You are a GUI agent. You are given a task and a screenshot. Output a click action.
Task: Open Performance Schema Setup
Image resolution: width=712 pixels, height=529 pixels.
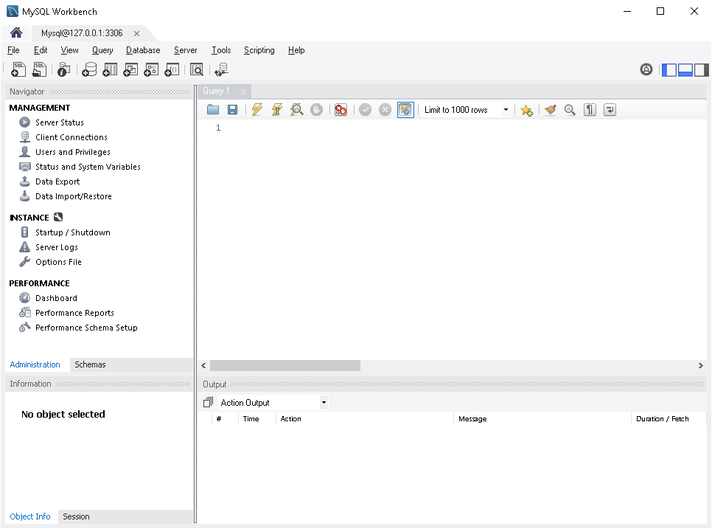click(x=86, y=328)
